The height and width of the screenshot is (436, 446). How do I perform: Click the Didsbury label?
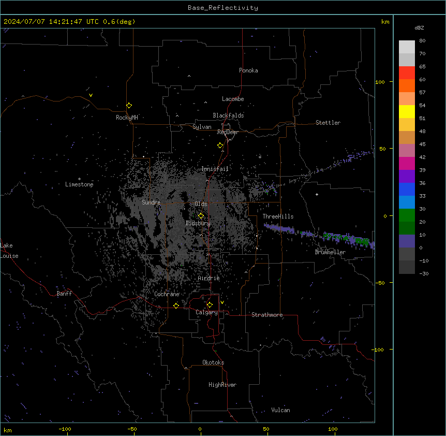tap(198, 223)
